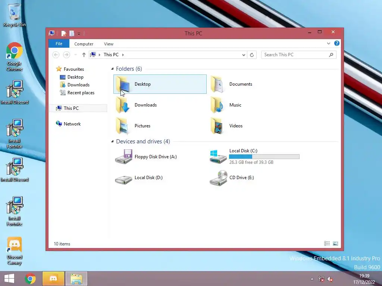Click the muted volume tray icon

point(331,279)
